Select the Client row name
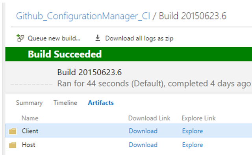 30,131
